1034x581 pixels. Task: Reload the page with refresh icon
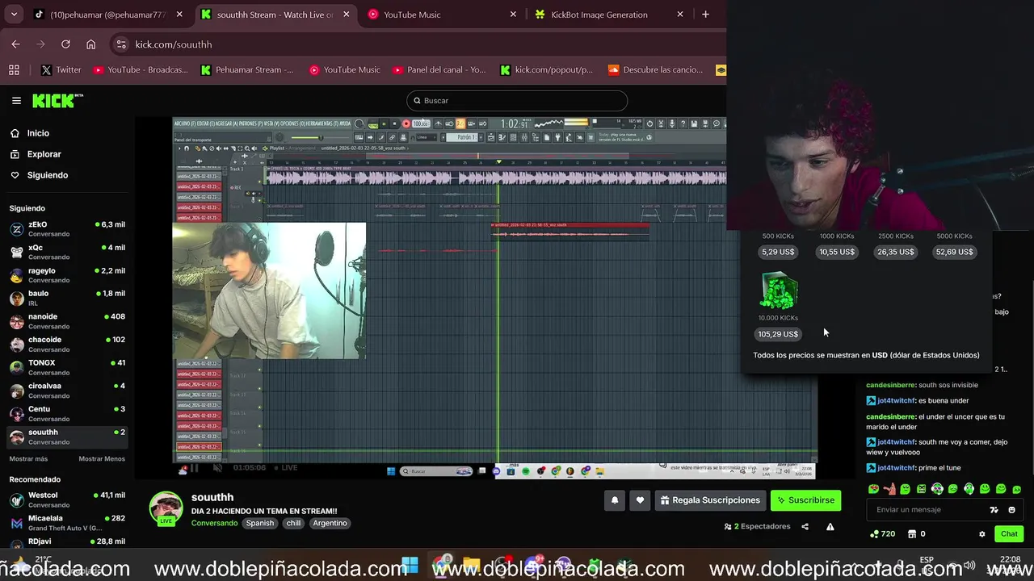click(x=65, y=44)
